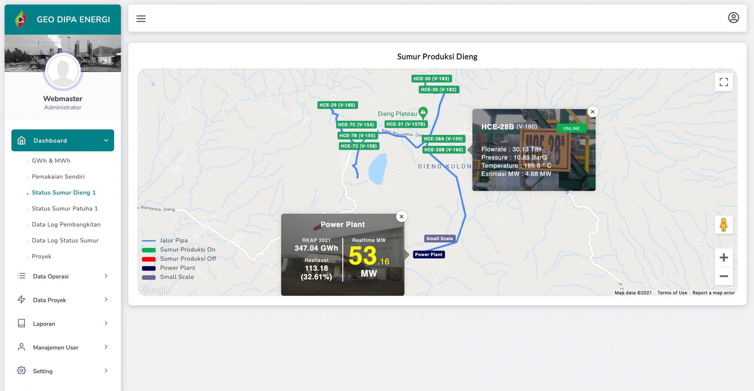Click the HCE-30 (V-183) well marker

tap(431, 78)
